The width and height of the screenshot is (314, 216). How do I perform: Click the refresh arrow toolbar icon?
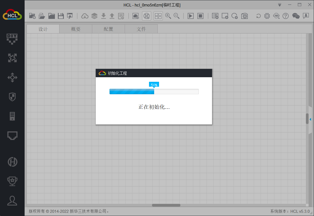(258, 16)
